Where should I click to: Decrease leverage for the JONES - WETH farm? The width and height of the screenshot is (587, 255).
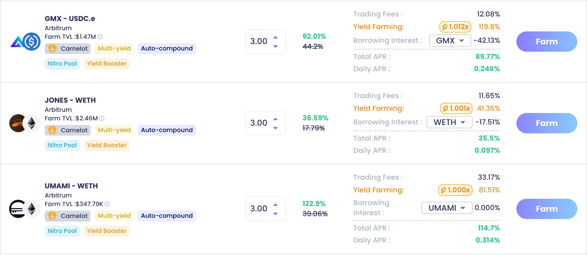(275, 128)
